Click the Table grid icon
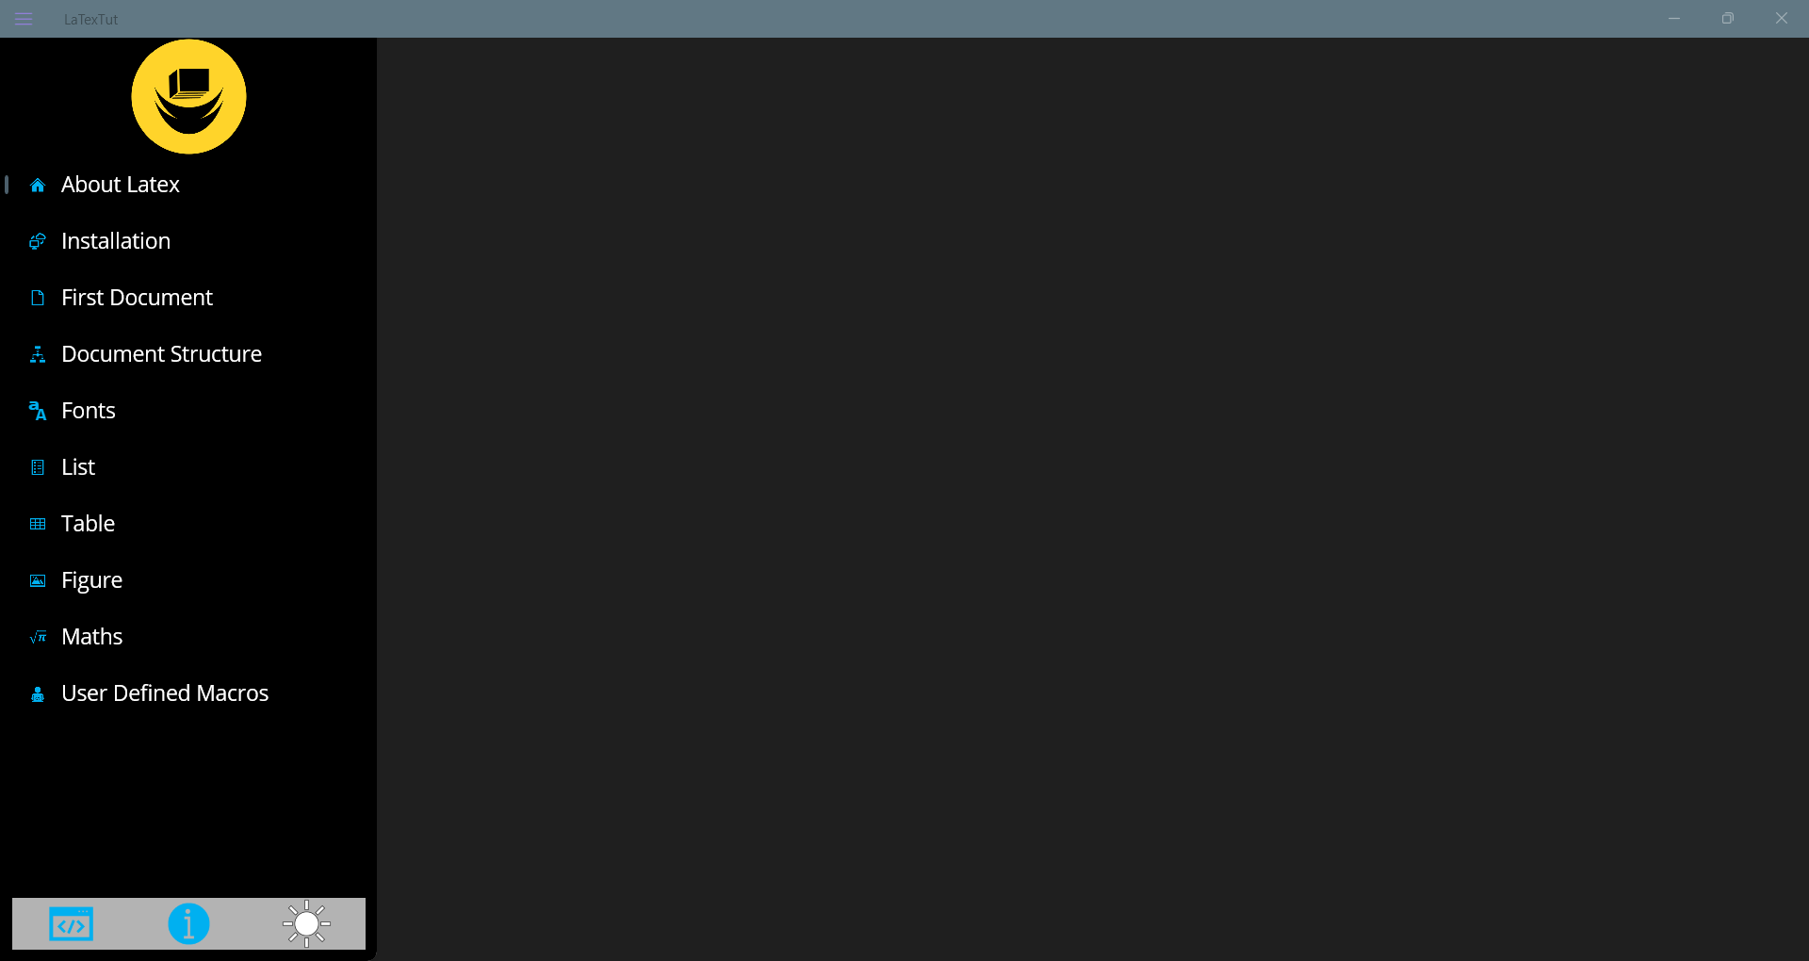Viewport: 1809px width, 961px height. coord(38,524)
